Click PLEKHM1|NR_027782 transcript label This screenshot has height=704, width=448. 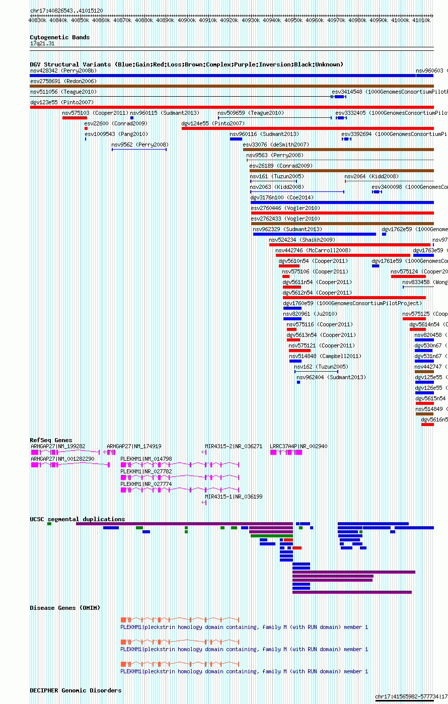tap(146, 472)
